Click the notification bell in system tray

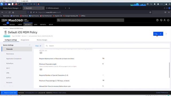click(x=155, y=4)
